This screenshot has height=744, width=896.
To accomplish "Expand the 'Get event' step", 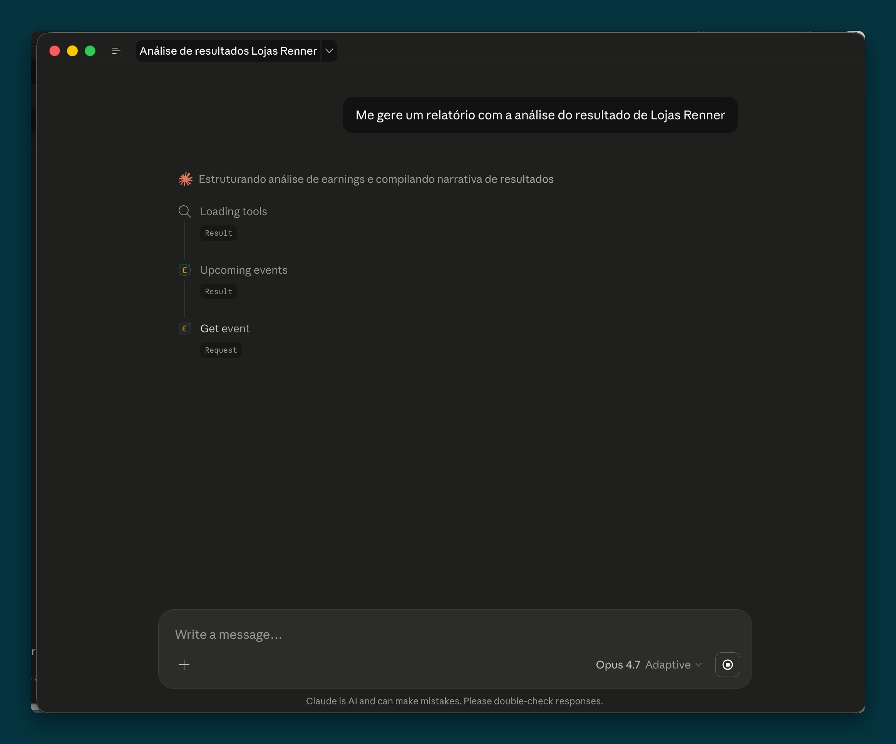I will tap(225, 328).
